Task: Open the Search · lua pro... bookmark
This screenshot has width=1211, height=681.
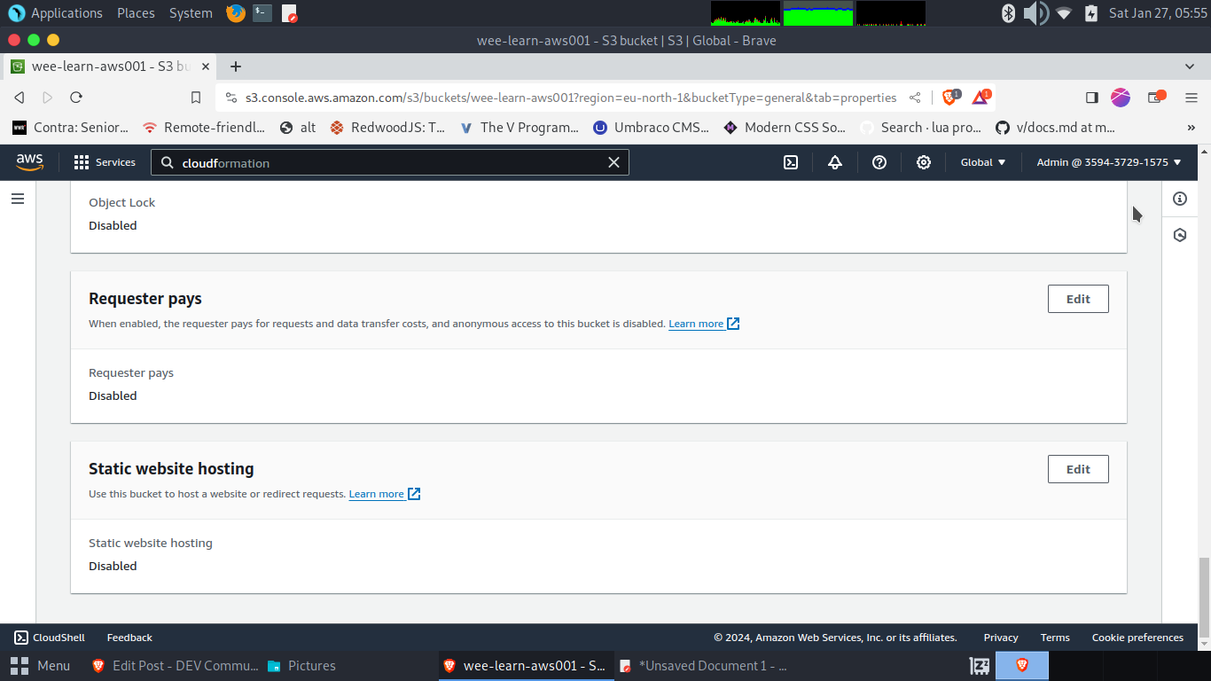Action: click(x=921, y=128)
